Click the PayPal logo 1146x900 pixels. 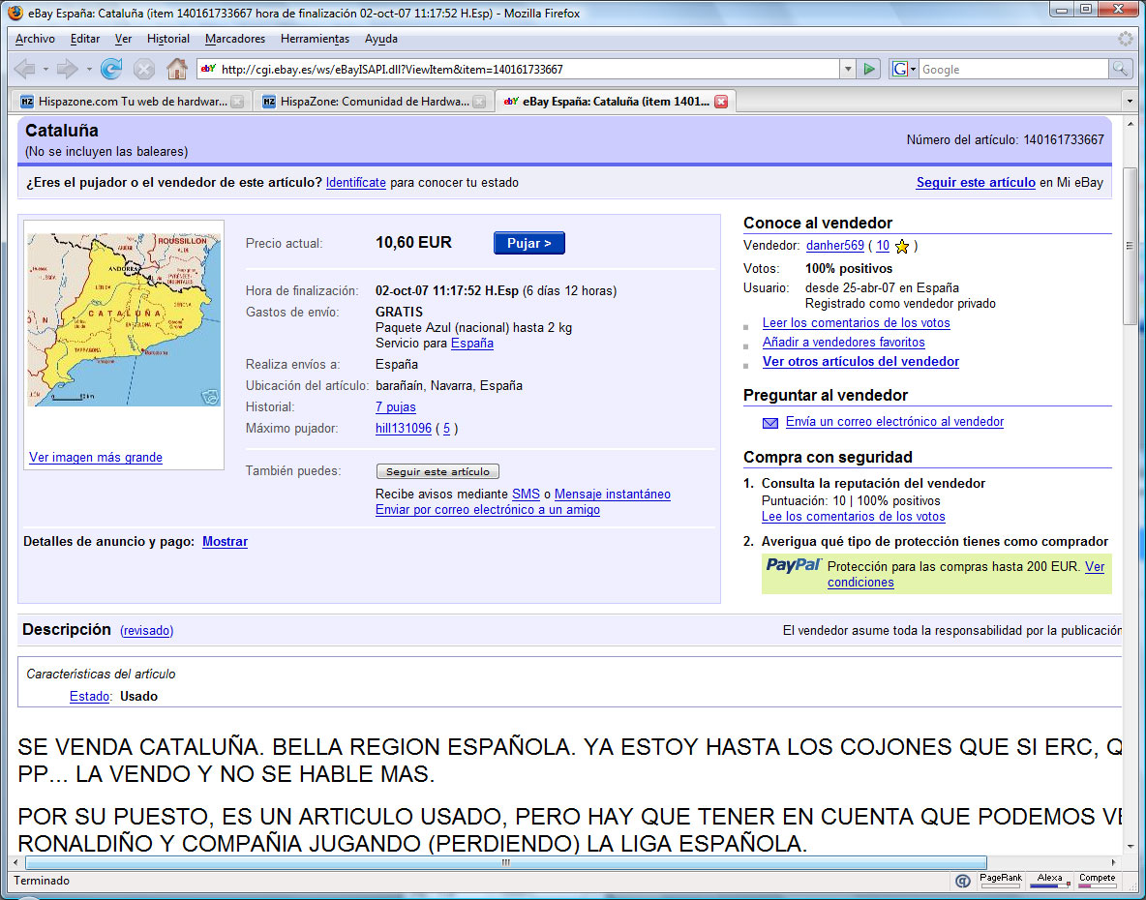(x=794, y=565)
